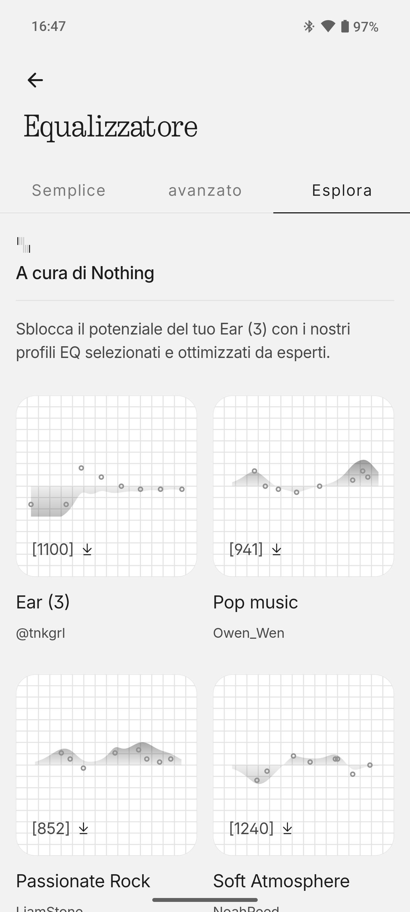Tap the Nothing curated logo icon

pos(24,245)
